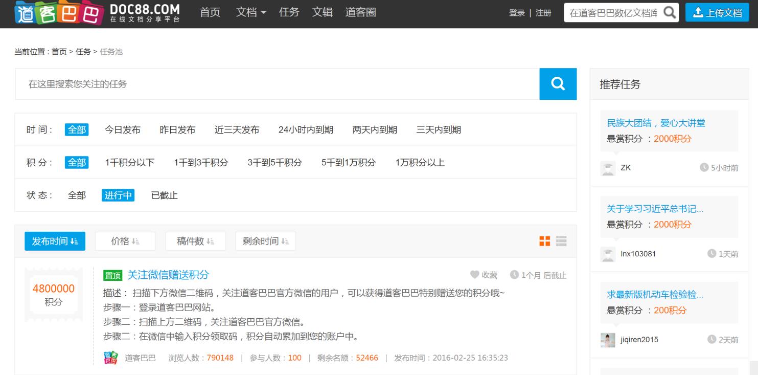This screenshot has width=758, height=375.
Task: Click the 上传文档 upload button
Action: pyautogui.click(x=718, y=13)
